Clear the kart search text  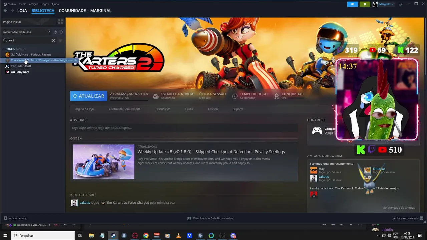click(x=53, y=40)
